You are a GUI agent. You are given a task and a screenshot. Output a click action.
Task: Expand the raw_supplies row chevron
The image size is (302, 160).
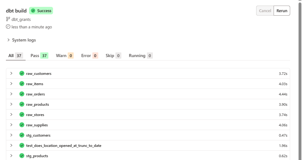11,125
